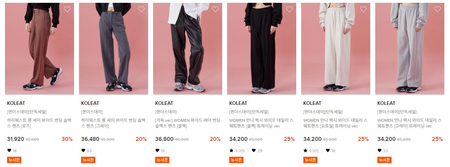
Task: Click heart icon on black sweatpants image
Action: [x=289, y=9]
